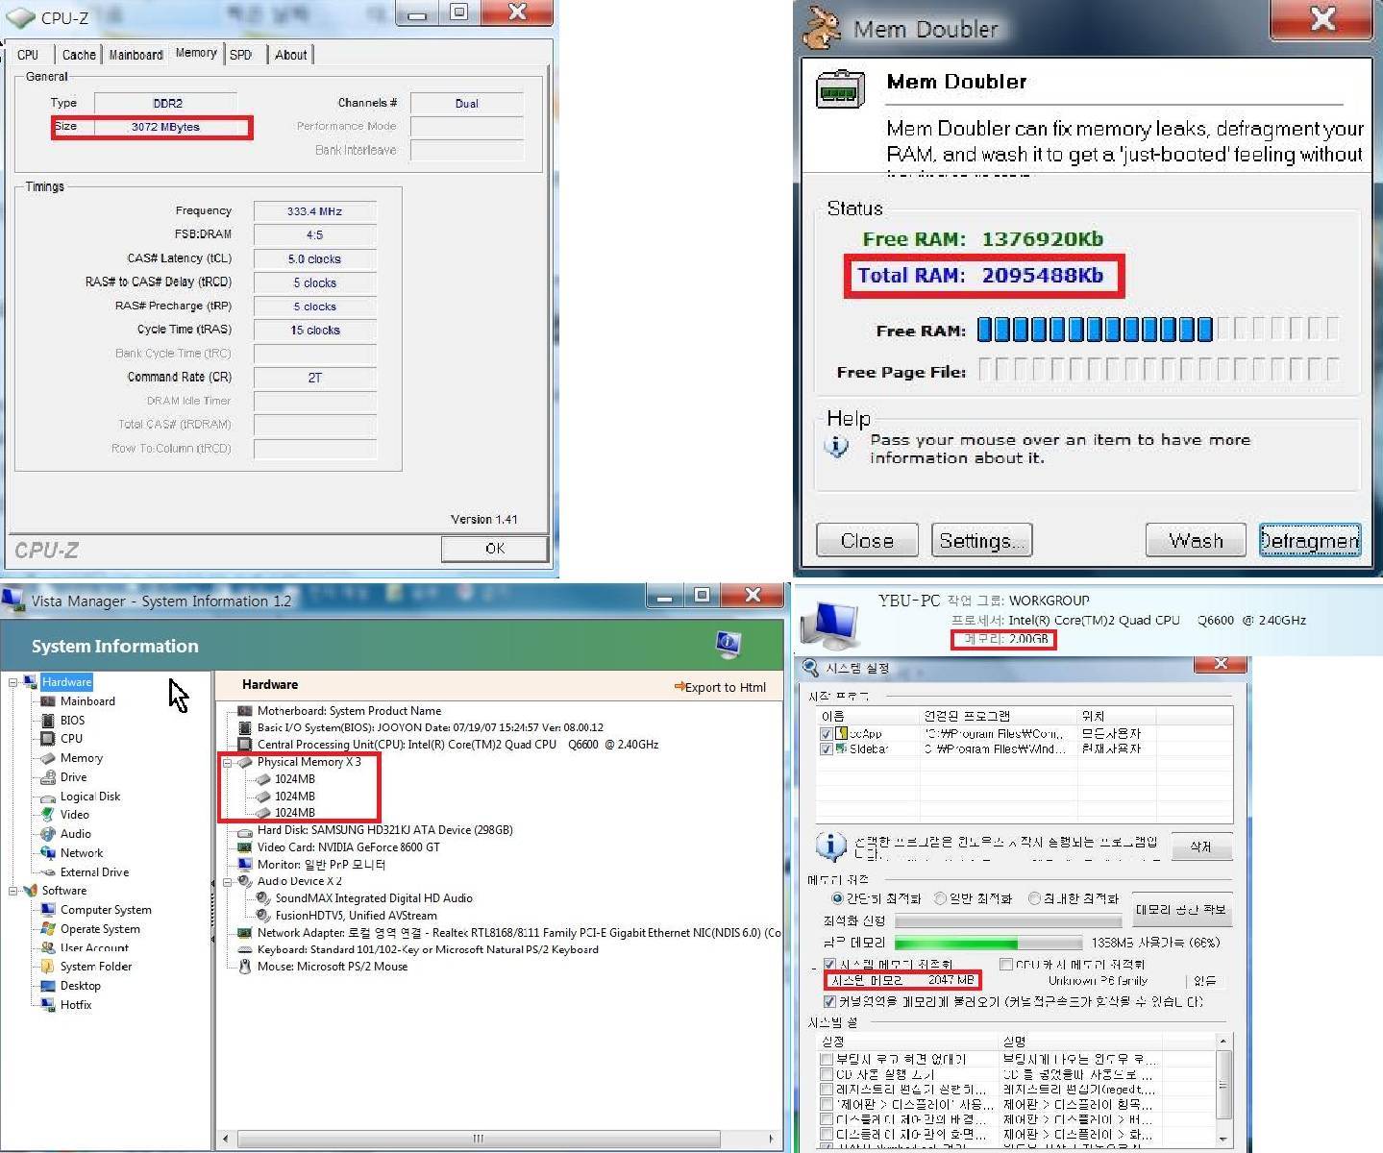Image resolution: width=1383 pixels, height=1153 pixels.
Task: Click Export to Html link
Action: [x=720, y=687]
